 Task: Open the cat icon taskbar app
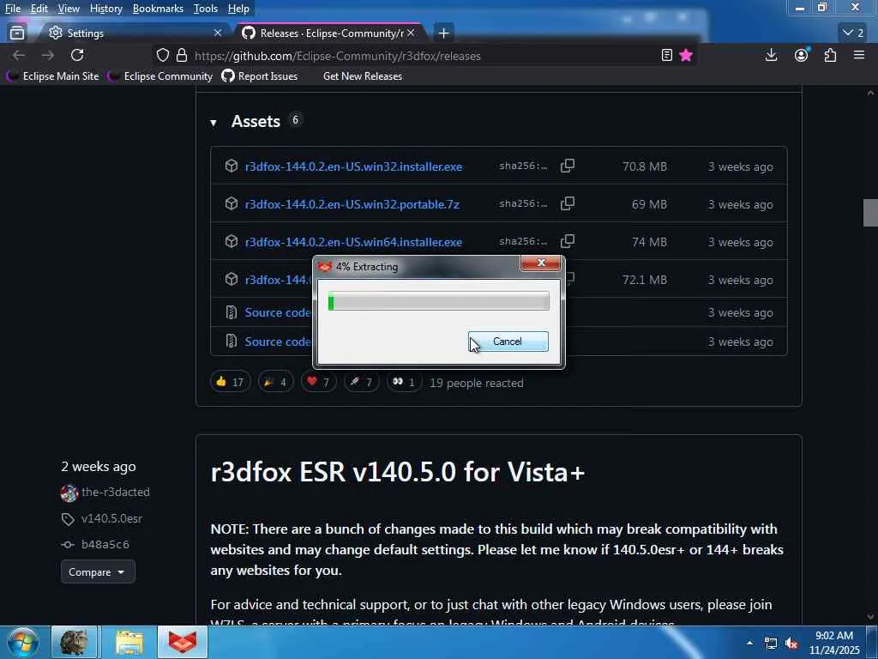[74, 642]
